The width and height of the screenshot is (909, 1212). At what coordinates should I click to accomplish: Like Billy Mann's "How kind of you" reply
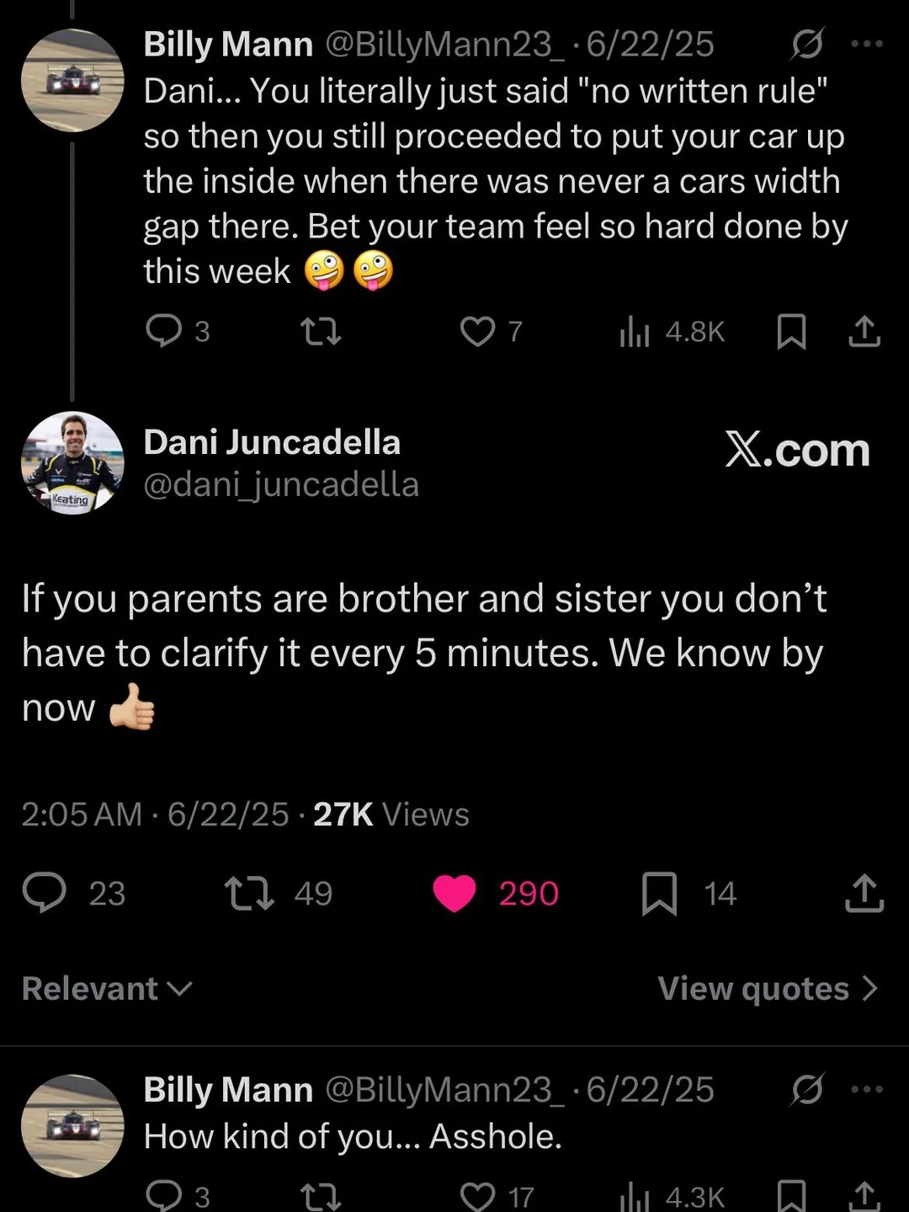point(477,1196)
